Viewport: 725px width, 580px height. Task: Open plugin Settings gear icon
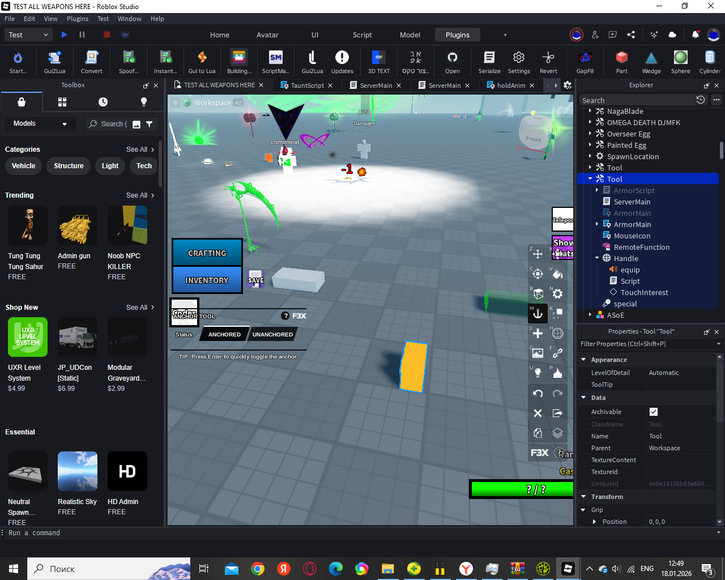click(x=519, y=62)
